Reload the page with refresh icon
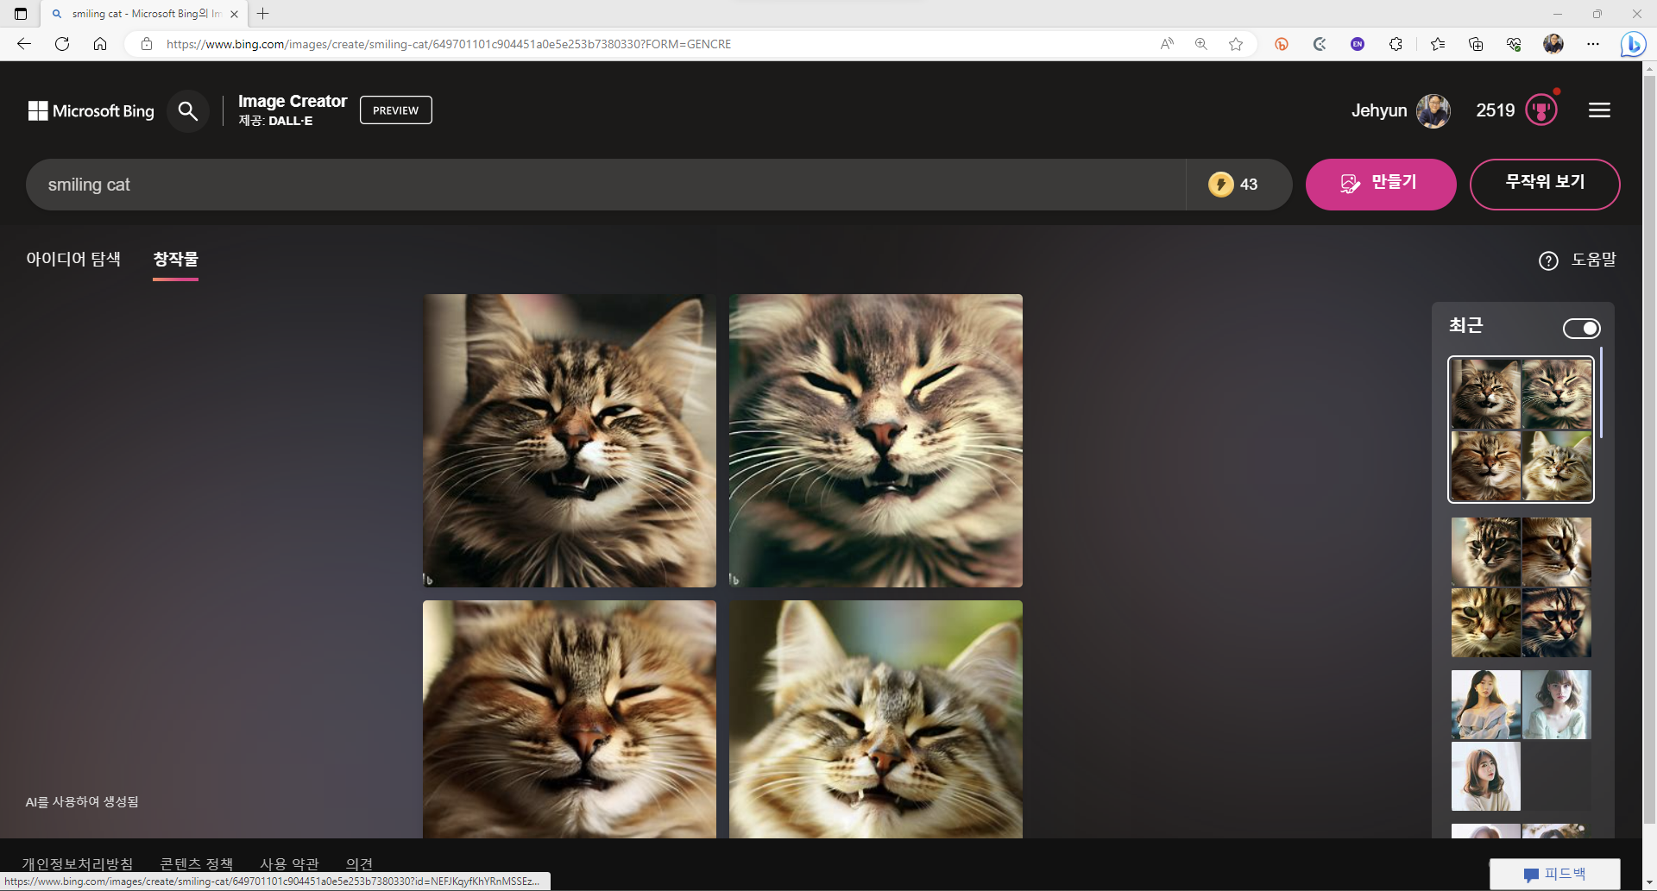The height and width of the screenshot is (891, 1657). (62, 44)
